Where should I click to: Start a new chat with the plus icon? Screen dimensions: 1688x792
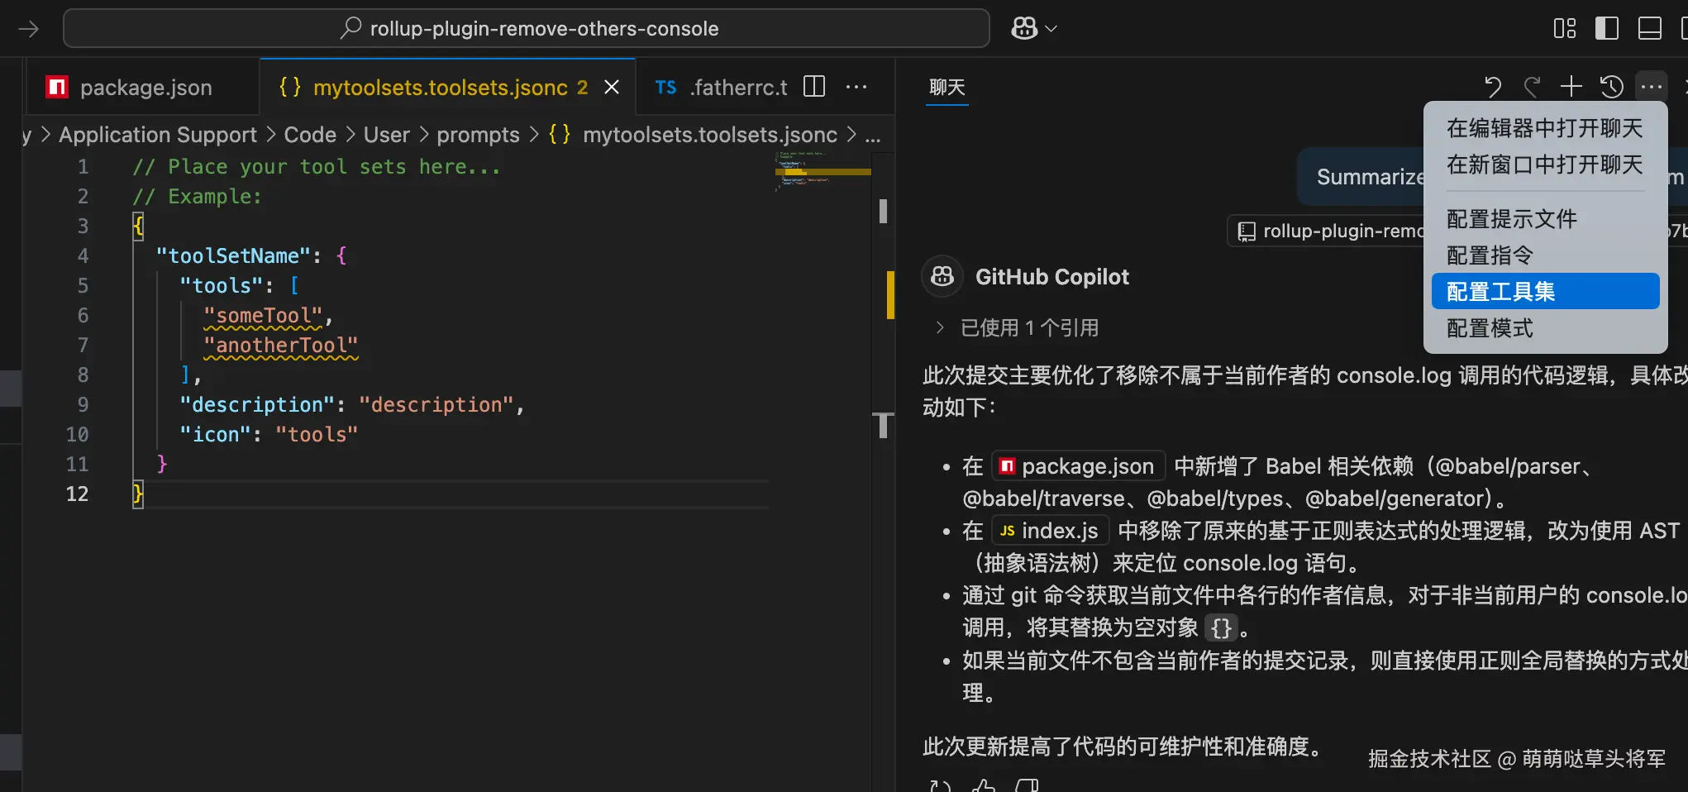point(1571,87)
